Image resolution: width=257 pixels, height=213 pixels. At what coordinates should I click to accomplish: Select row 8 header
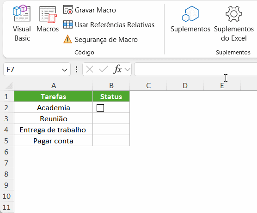pos(7,174)
